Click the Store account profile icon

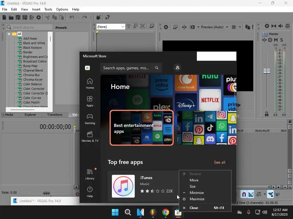pos(177,68)
